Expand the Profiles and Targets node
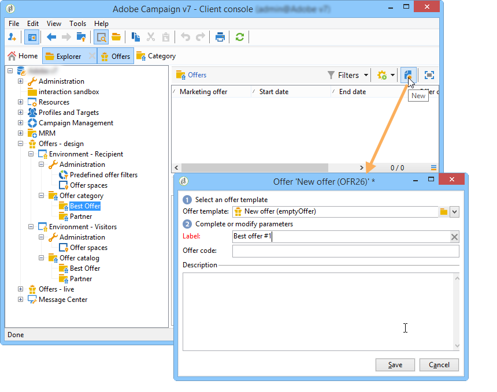This screenshot has height=392, width=497. (x=21, y=113)
